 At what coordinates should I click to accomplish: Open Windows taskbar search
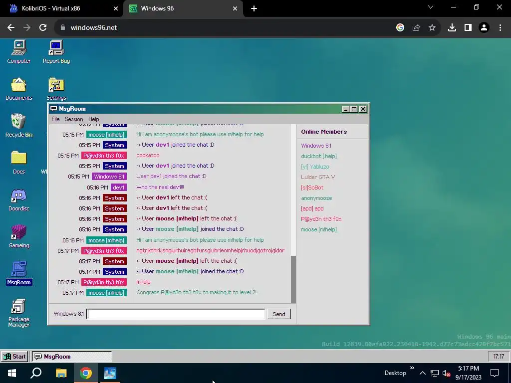[x=36, y=373]
